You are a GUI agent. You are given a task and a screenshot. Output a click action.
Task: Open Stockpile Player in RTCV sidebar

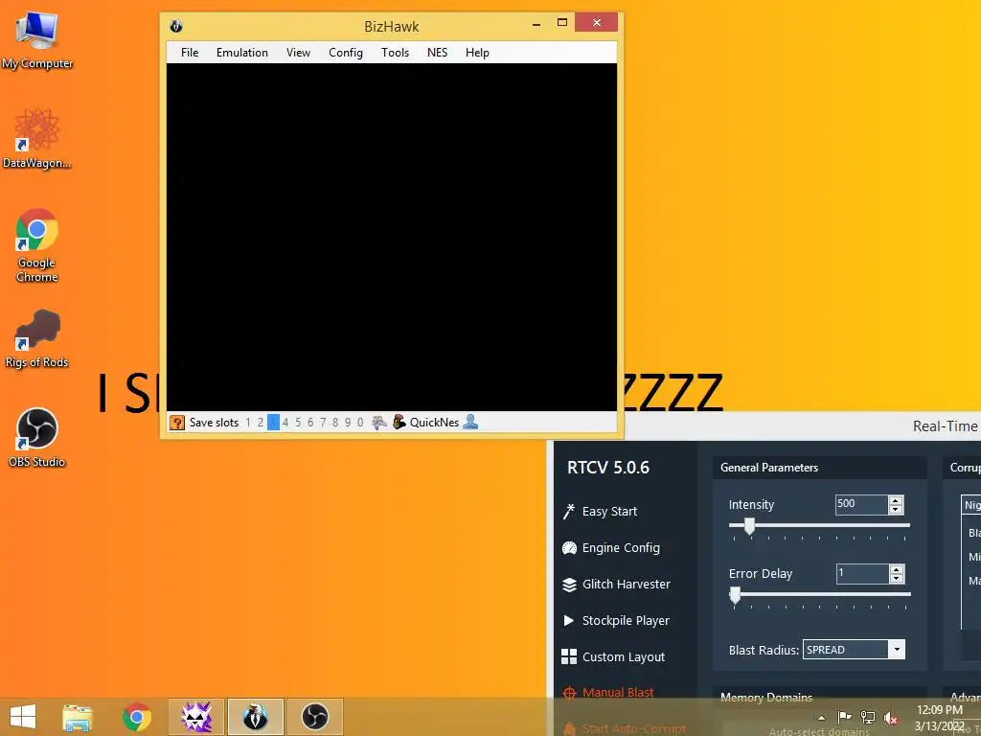[616, 620]
